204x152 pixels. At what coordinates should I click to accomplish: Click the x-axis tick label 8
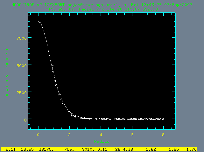coord(163,135)
